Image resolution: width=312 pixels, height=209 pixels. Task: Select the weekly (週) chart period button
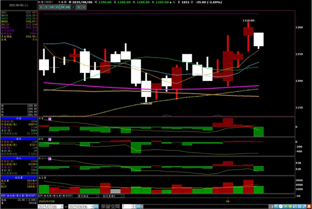(78, 7)
